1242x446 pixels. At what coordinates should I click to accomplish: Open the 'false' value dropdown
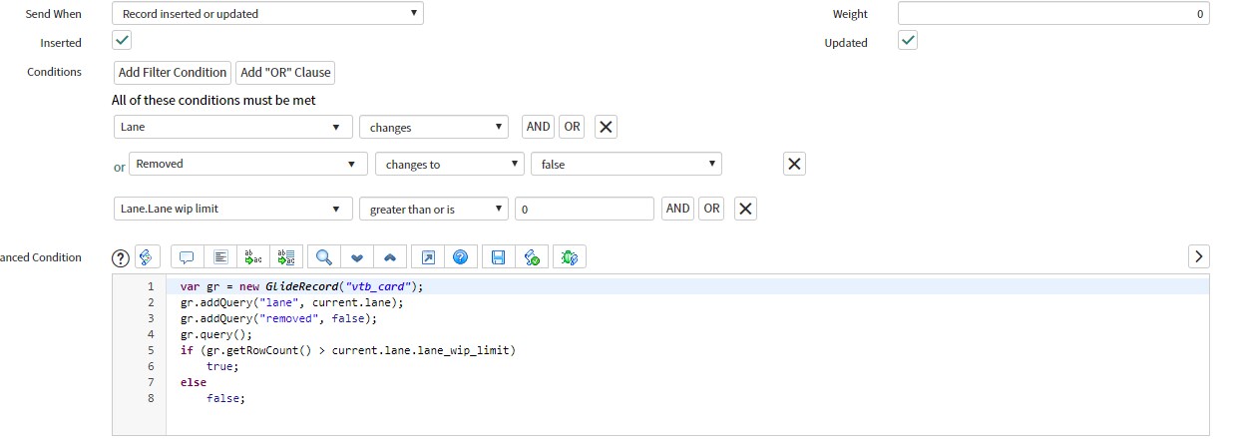click(x=626, y=164)
